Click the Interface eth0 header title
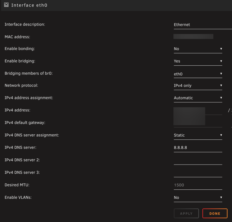This screenshot has width=232, height=222. [29, 5]
